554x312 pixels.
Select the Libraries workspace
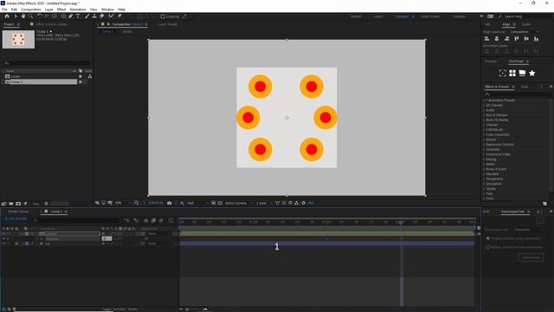pyautogui.click(x=460, y=16)
